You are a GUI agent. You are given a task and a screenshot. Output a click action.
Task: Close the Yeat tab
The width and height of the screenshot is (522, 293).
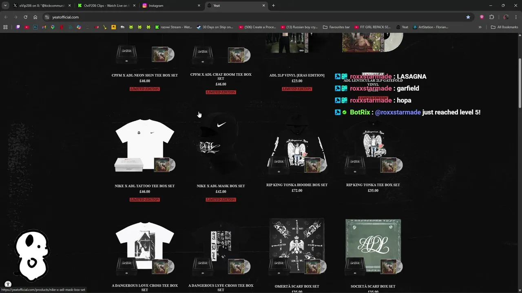point(264,6)
